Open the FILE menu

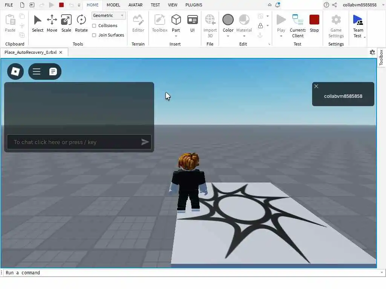9,5
